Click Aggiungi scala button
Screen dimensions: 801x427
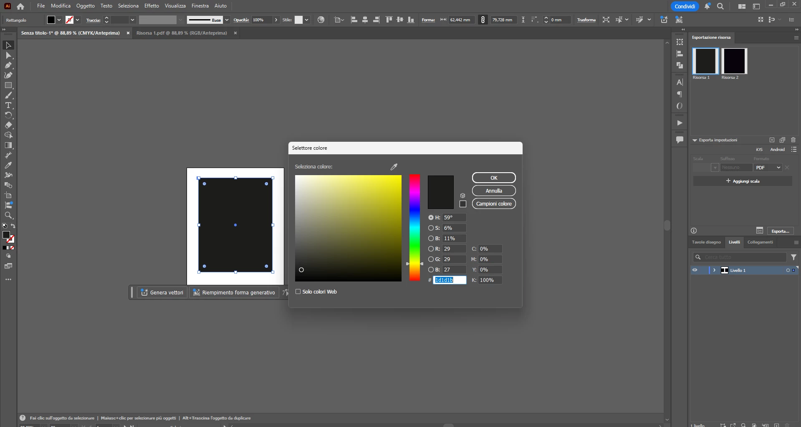[x=743, y=181]
